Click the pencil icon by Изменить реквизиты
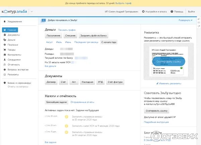Viewport: 201px width, 145px height. (157, 83)
